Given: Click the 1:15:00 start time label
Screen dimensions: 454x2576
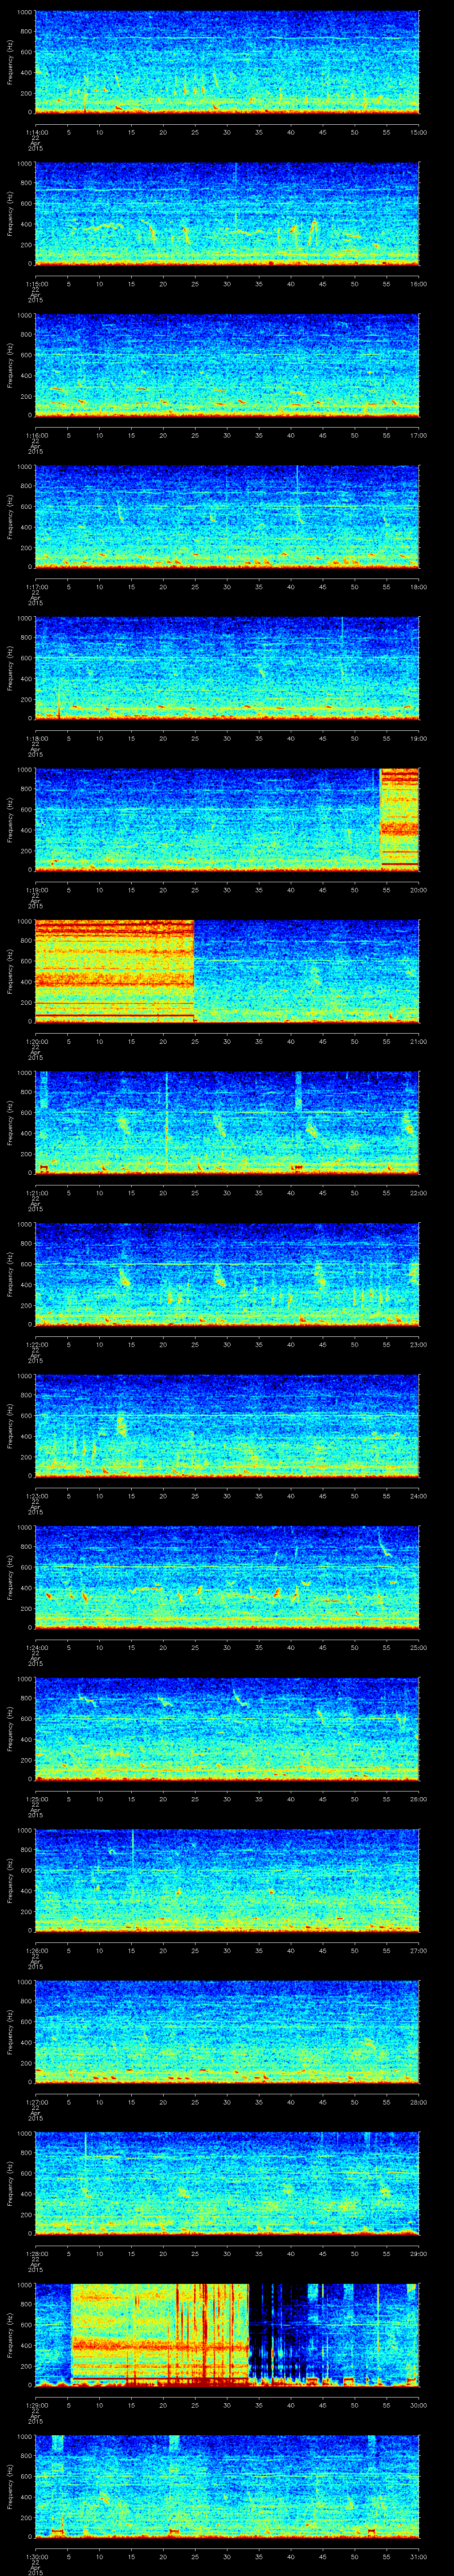Looking at the screenshot, I should pos(36,284).
